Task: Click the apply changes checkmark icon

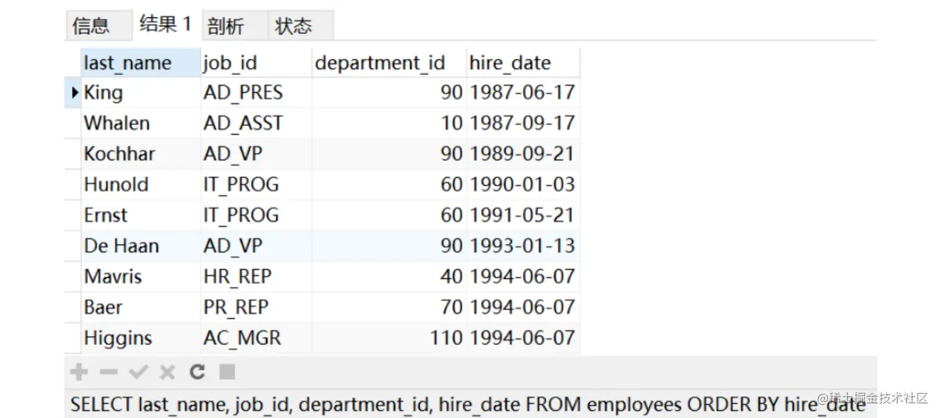Action: [x=139, y=372]
